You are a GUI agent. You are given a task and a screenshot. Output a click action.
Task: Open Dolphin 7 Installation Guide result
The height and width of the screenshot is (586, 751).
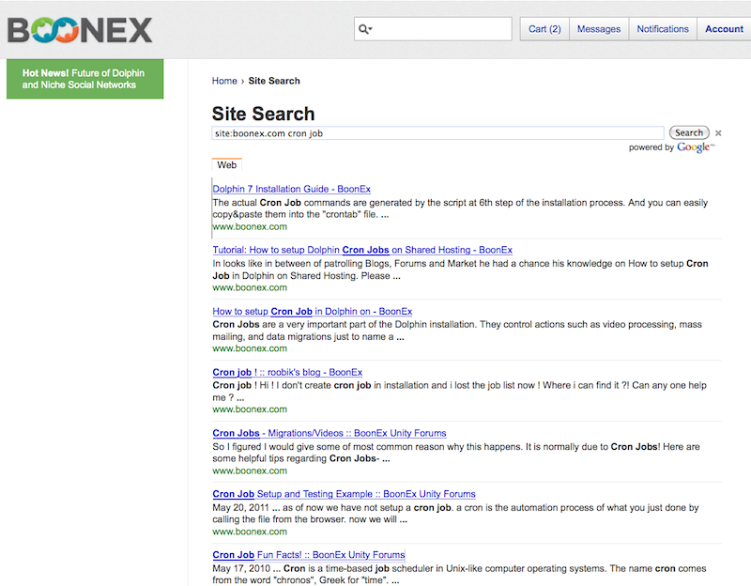click(x=292, y=189)
